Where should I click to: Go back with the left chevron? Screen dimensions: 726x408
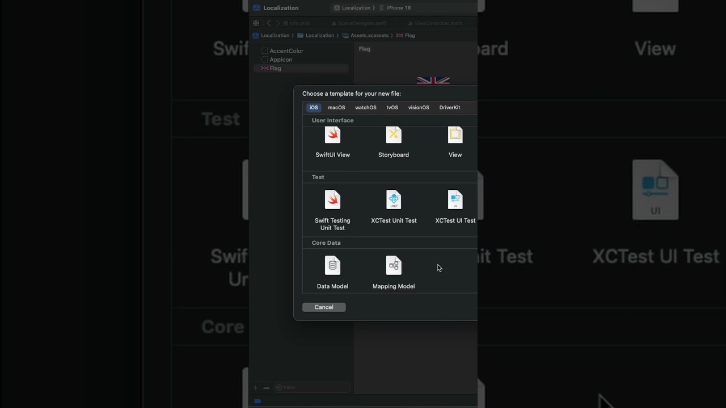(x=269, y=23)
